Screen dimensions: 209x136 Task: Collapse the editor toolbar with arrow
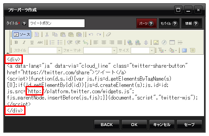click(8, 53)
